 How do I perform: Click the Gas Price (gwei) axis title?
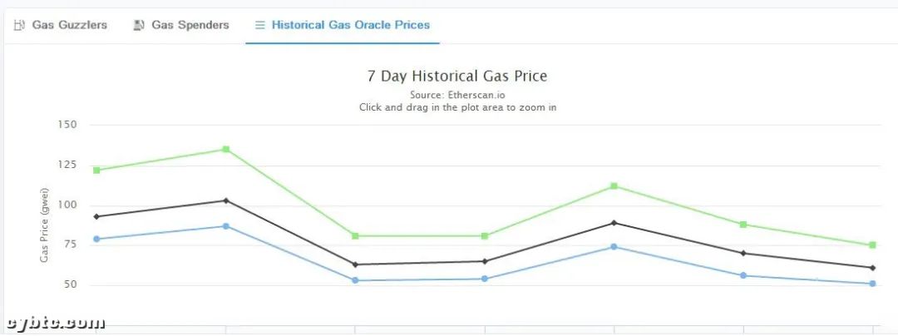tap(44, 225)
